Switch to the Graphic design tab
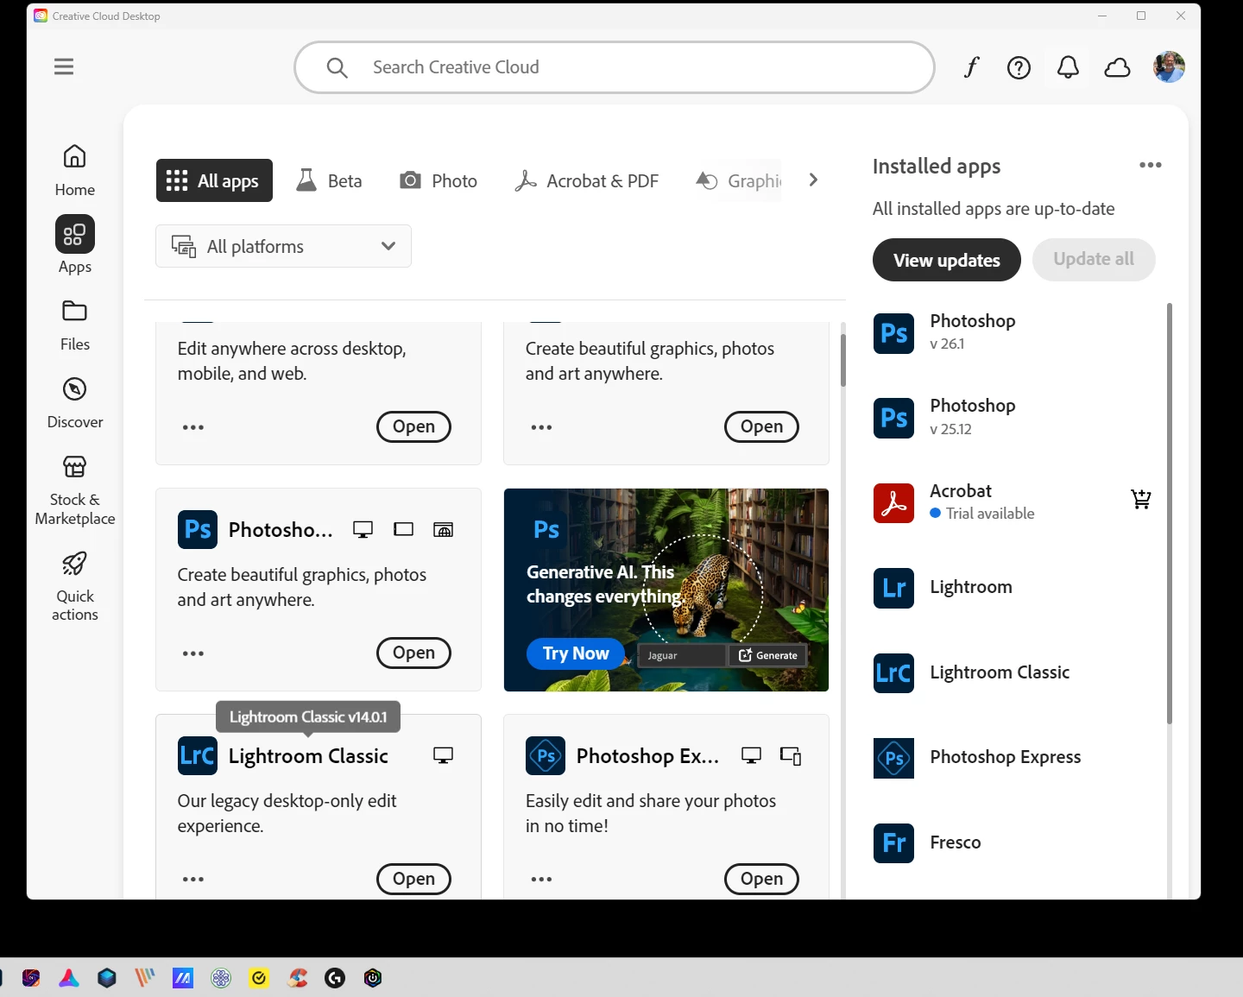This screenshot has height=997, width=1243. pos(739,180)
